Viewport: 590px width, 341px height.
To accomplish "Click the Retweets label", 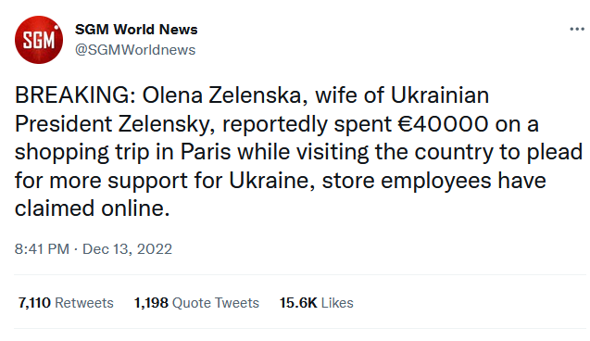I will (84, 303).
